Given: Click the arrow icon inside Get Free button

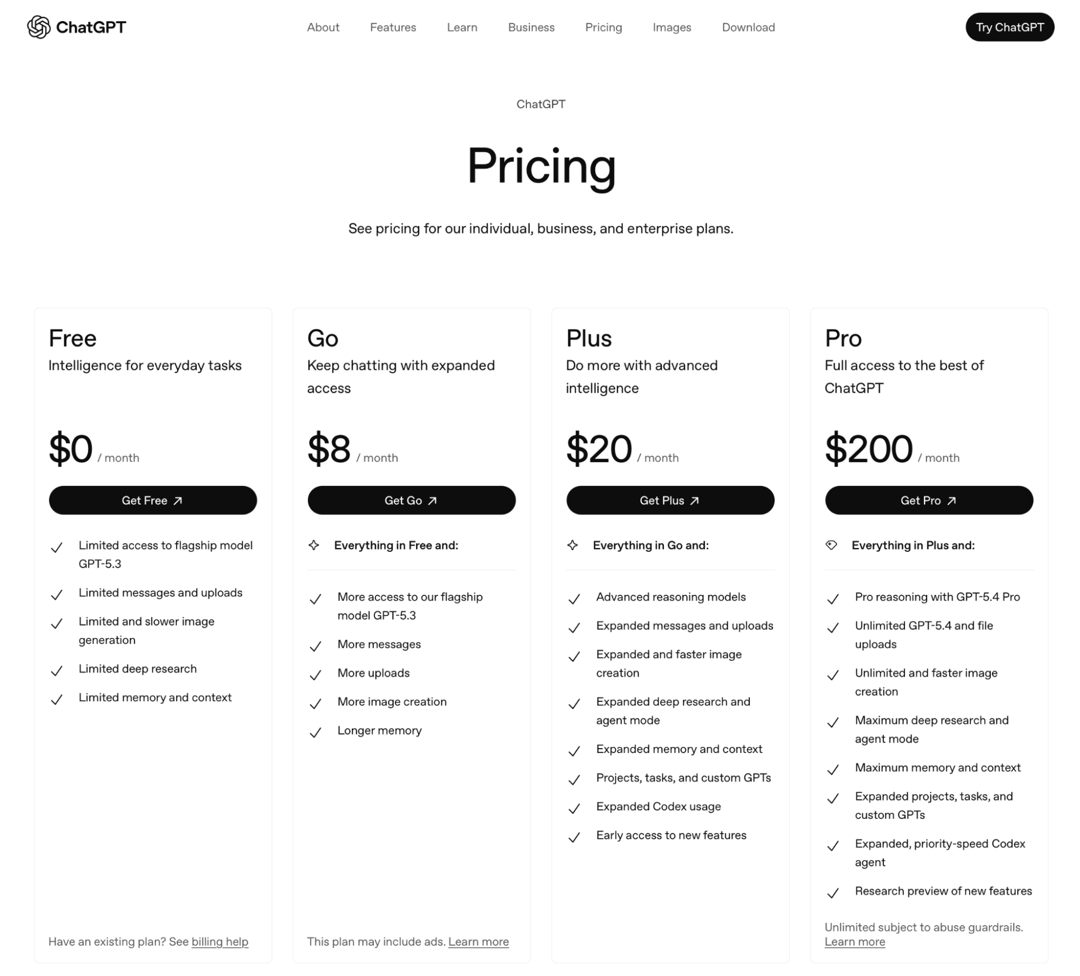Looking at the screenshot, I should coord(178,500).
